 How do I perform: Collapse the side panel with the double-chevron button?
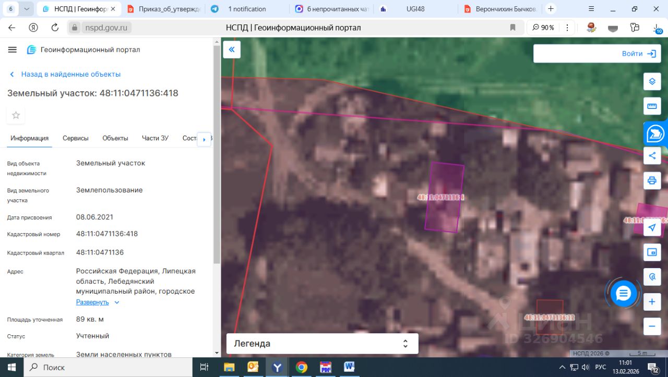232,50
